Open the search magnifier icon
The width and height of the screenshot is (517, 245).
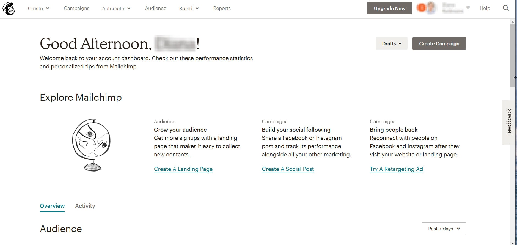click(506, 8)
